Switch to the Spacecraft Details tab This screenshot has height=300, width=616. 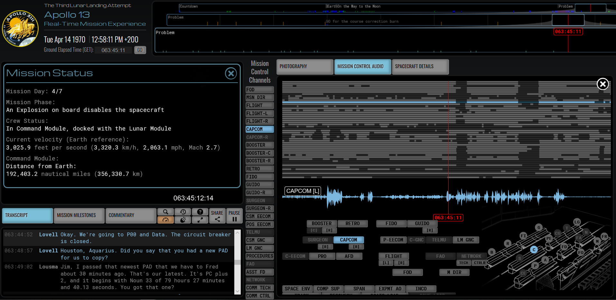tap(420, 67)
